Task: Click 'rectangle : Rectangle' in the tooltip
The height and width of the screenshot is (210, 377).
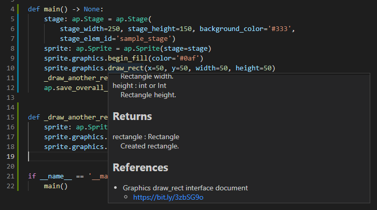Action: pyautogui.click(x=146, y=137)
